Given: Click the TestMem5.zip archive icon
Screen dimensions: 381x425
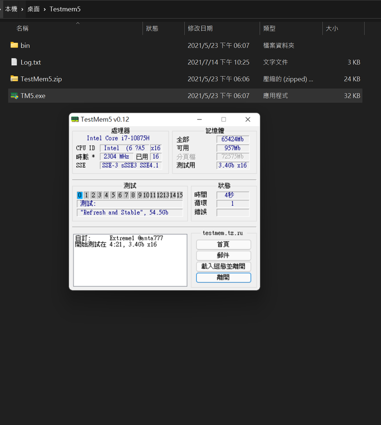Looking at the screenshot, I should [x=14, y=79].
